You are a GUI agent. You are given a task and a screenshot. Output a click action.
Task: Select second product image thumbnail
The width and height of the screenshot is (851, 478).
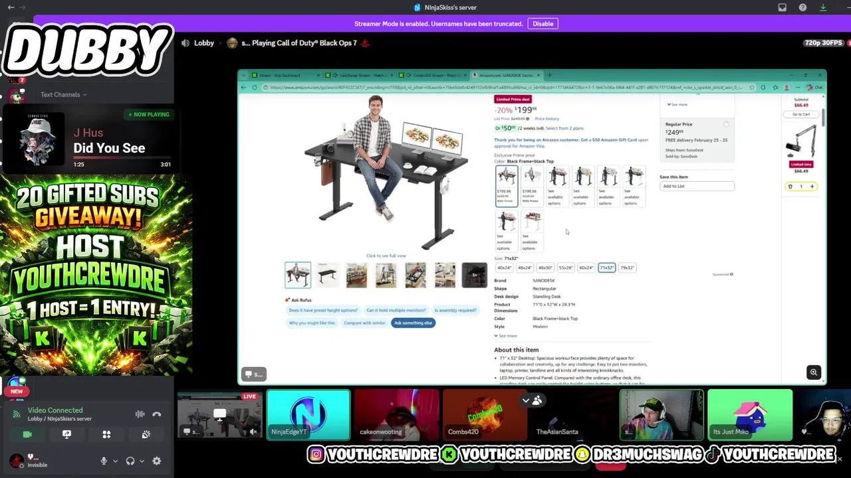tap(327, 275)
